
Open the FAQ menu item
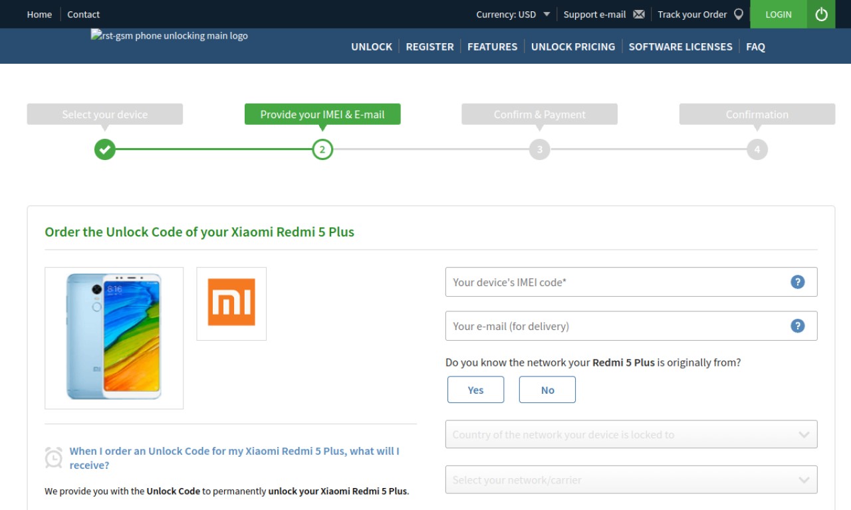755,46
